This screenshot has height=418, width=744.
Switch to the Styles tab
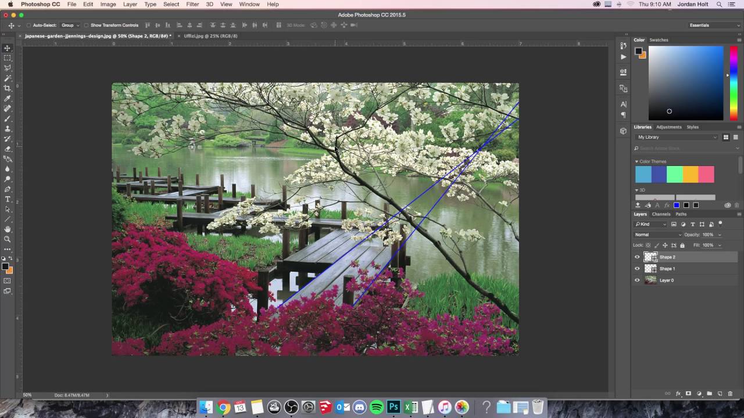[x=692, y=127]
